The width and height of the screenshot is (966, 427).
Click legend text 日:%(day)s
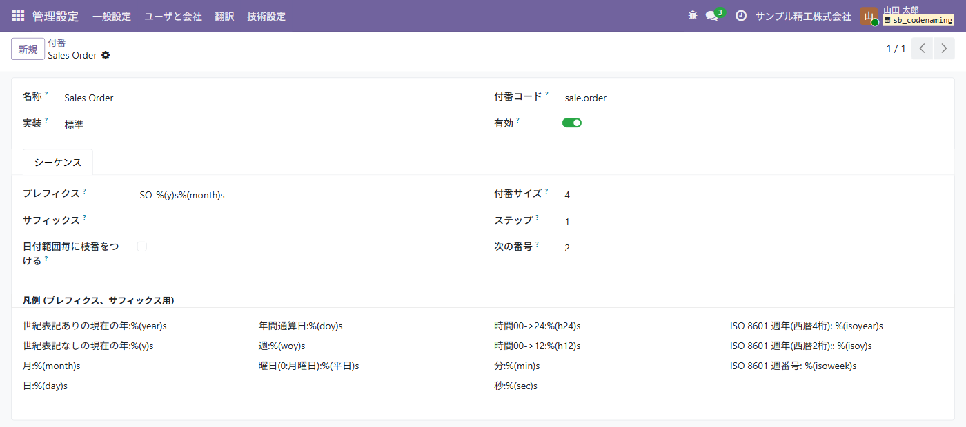(x=45, y=386)
